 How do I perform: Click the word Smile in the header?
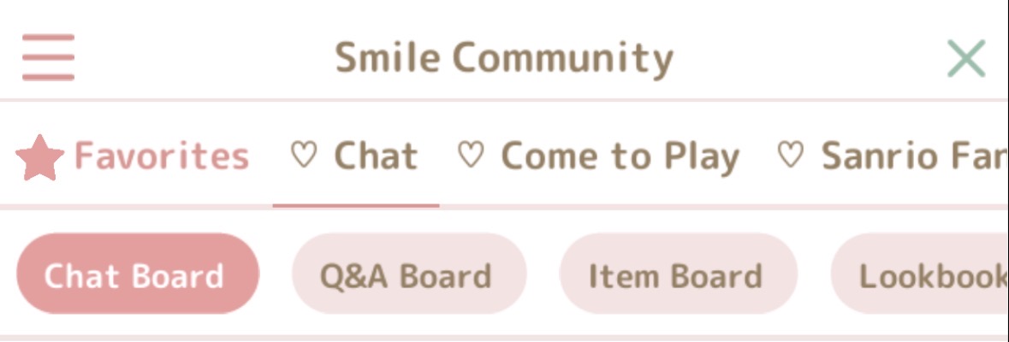387,59
